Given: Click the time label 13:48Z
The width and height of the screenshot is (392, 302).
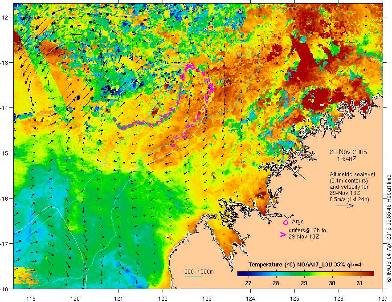Looking at the screenshot, I should click(346, 159).
